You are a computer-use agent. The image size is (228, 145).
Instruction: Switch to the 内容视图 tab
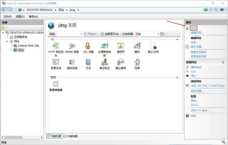click(71, 136)
